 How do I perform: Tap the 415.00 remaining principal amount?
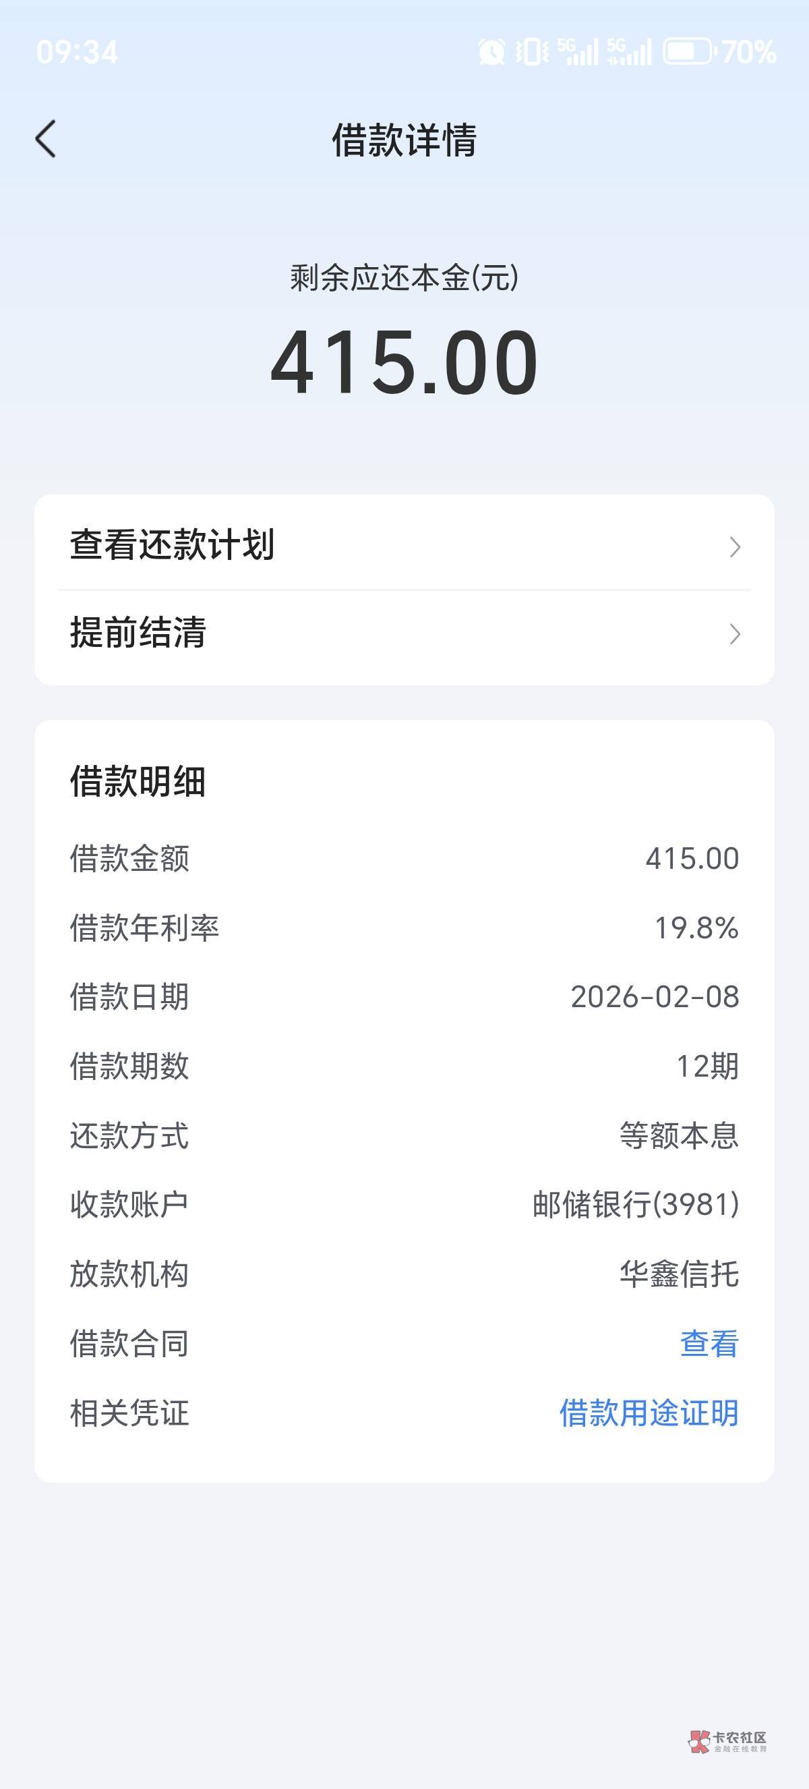404,362
